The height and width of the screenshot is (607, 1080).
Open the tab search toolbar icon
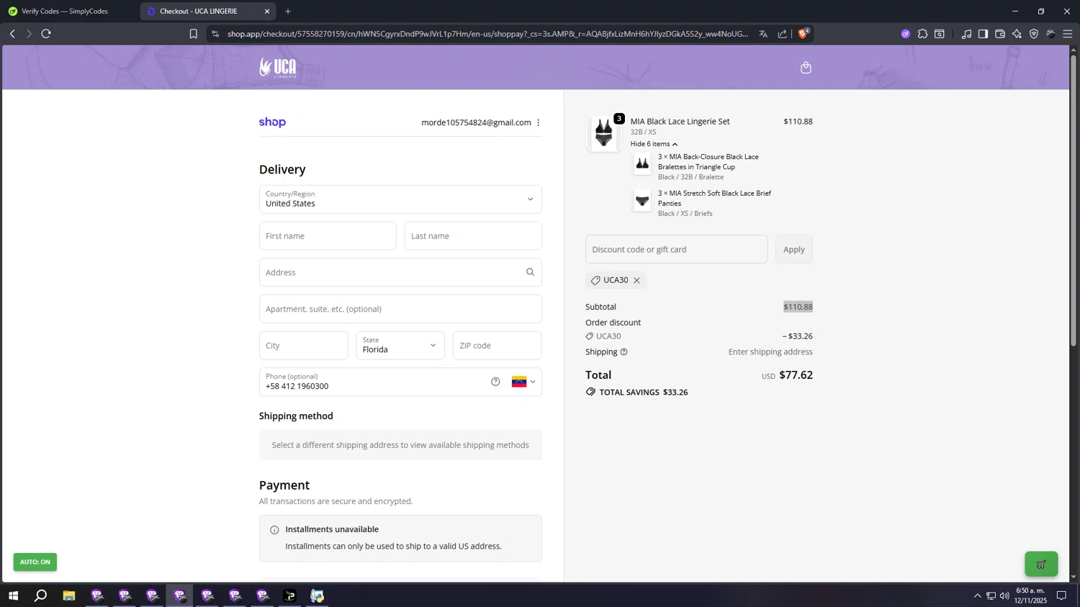[940, 34]
